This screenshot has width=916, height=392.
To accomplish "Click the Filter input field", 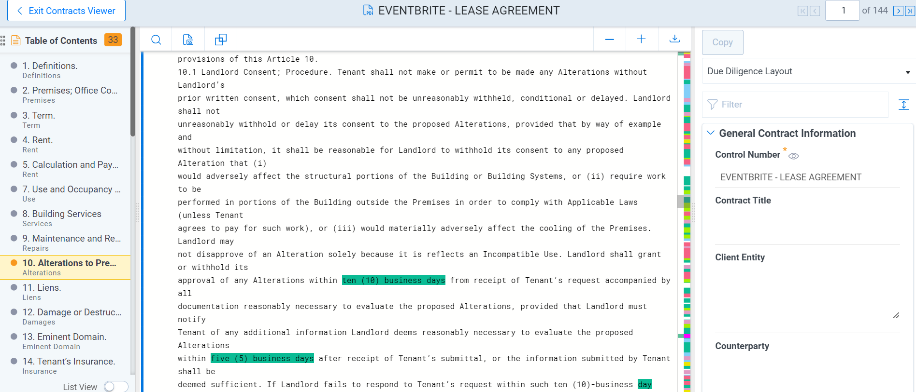I will click(795, 105).
